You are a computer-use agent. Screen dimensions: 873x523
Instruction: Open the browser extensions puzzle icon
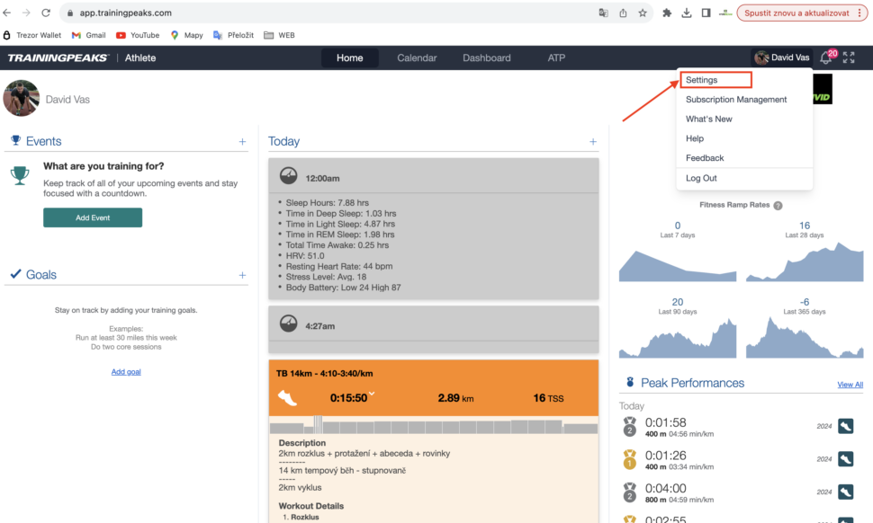666,13
